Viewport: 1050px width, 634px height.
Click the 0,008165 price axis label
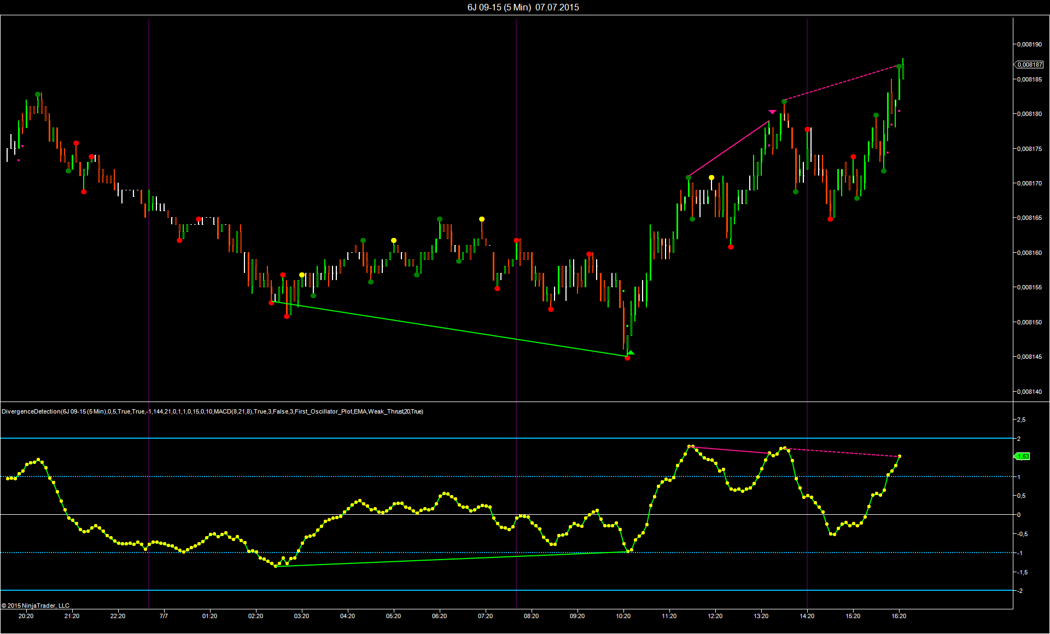[1029, 218]
